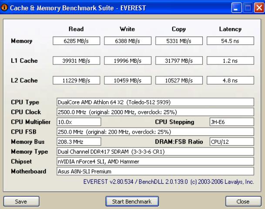Screen dimensions: 265x209
Task: Click the CPU Type field with Athlon 64 X2
Action: pyautogui.click(x=155, y=102)
